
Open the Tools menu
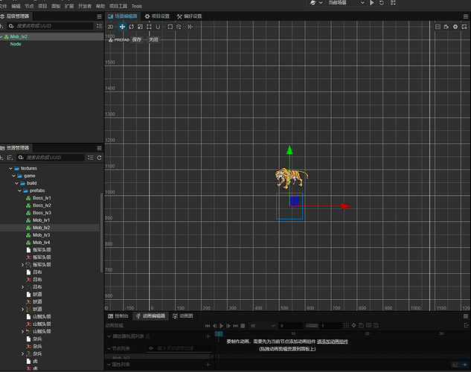tap(137, 6)
